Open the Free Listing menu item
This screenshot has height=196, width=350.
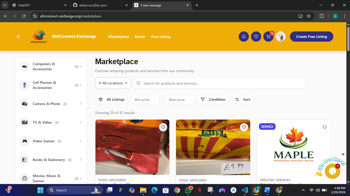pos(161,37)
